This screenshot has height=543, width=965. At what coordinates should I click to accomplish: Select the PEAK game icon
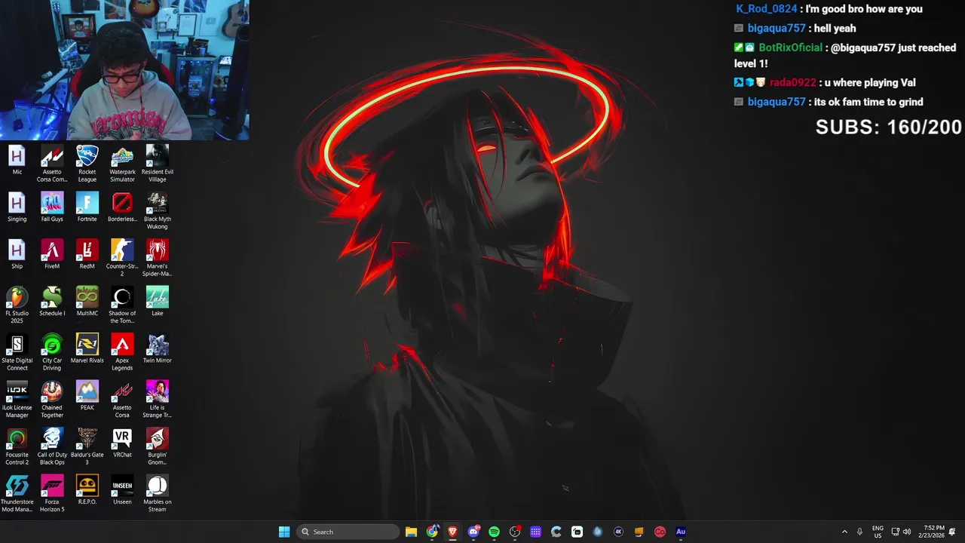(x=87, y=396)
